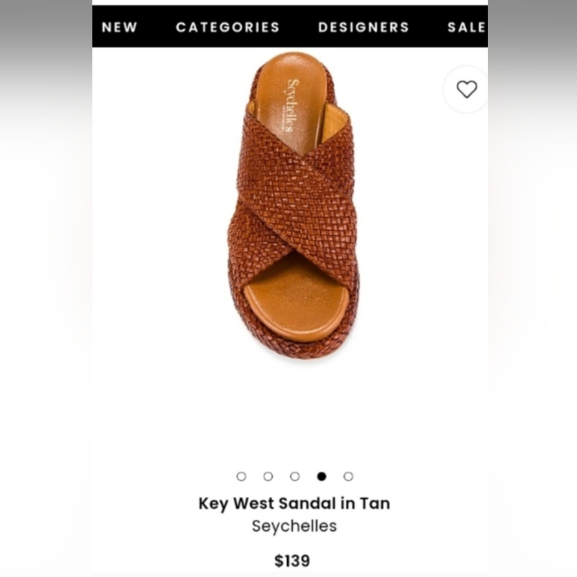The image size is (577, 577).
Task: Favorite the sandal using the heart button
Action: [x=466, y=88]
